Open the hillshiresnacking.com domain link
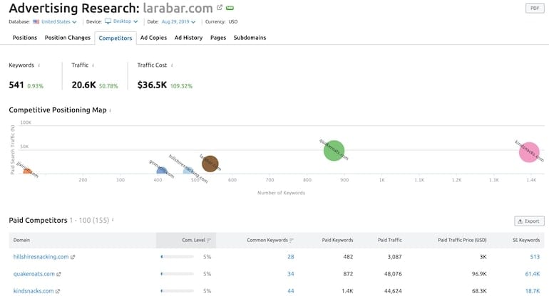Image resolution: width=549 pixels, height=301 pixels. tap(41, 257)
